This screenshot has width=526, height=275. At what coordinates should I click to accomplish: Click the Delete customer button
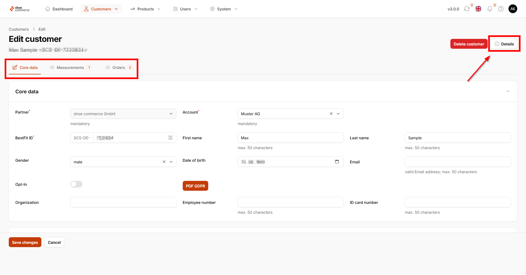[469, 44]
